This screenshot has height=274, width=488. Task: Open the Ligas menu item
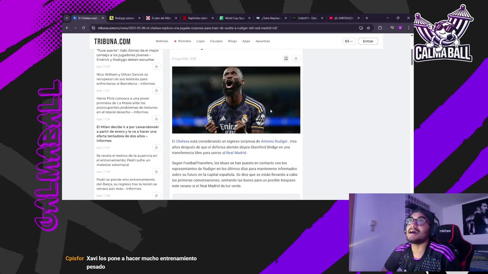pos(201,41)
